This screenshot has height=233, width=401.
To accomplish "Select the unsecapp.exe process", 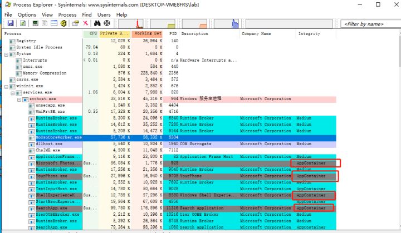I will 170,105.
